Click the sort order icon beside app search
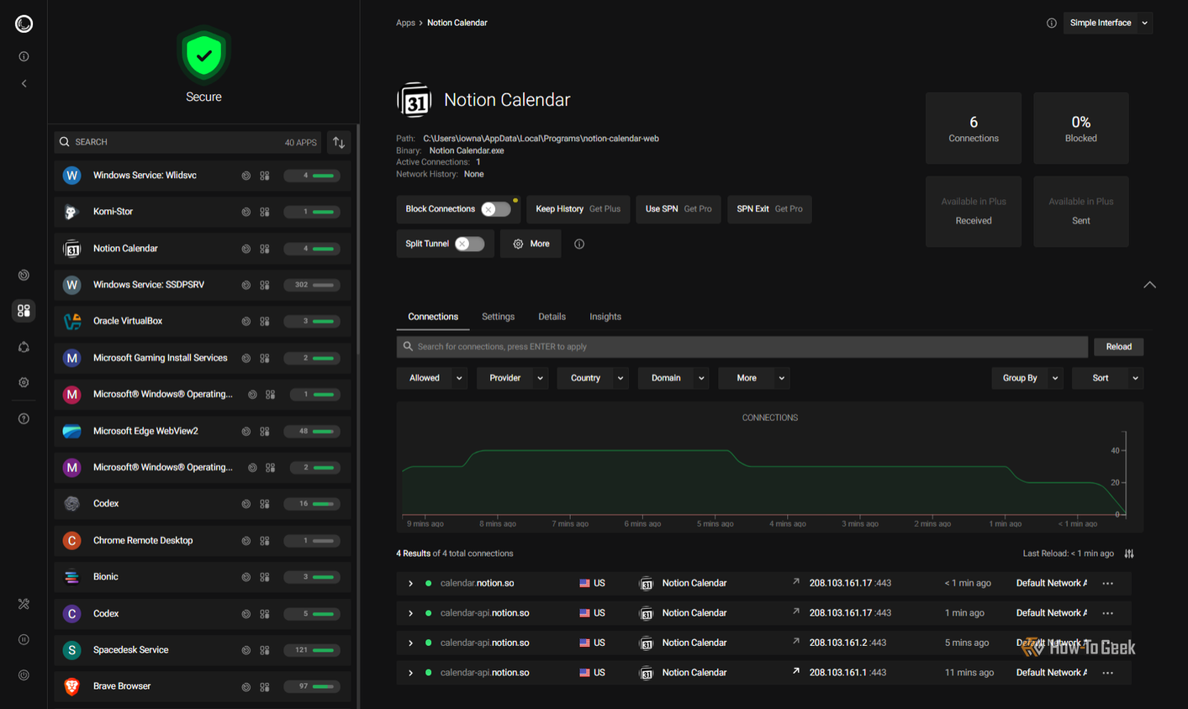Screen dimensions: 1188x709 coord(339,143)
